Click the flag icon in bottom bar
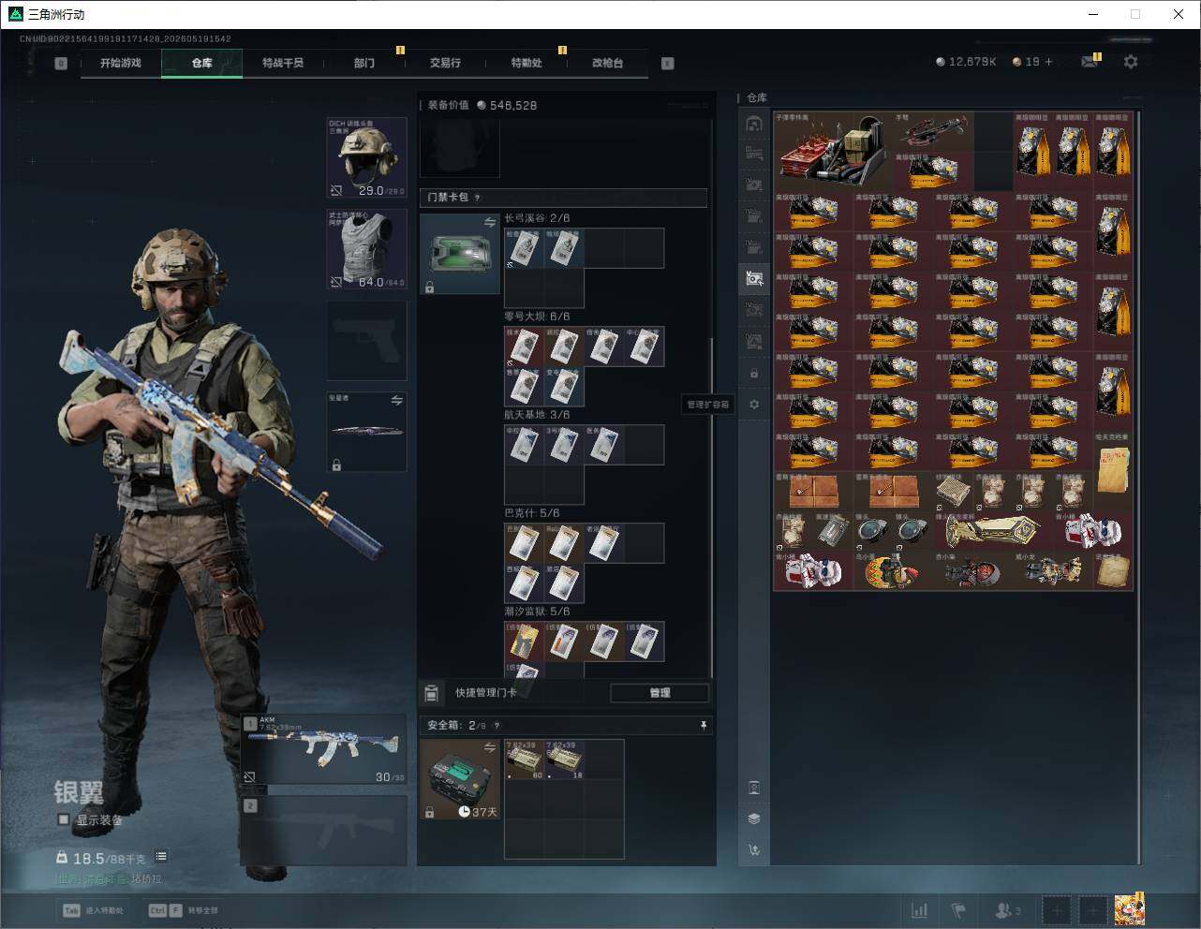Image resolution: width=1201 pixels, height=929 pixels. (x=958, y=910)
